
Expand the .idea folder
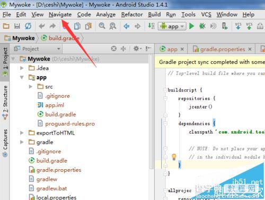22,68
